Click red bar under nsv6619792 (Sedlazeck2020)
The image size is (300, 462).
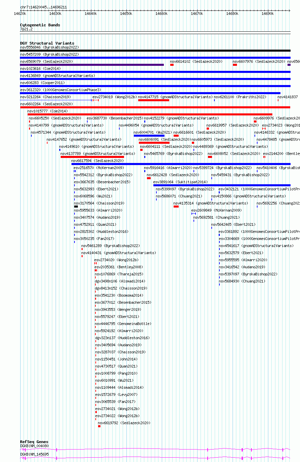(99, 426)
